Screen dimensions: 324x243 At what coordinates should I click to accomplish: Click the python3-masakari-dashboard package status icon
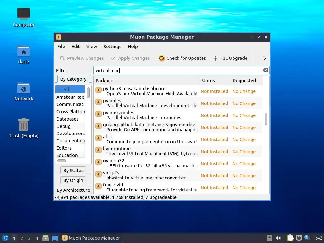98,90
